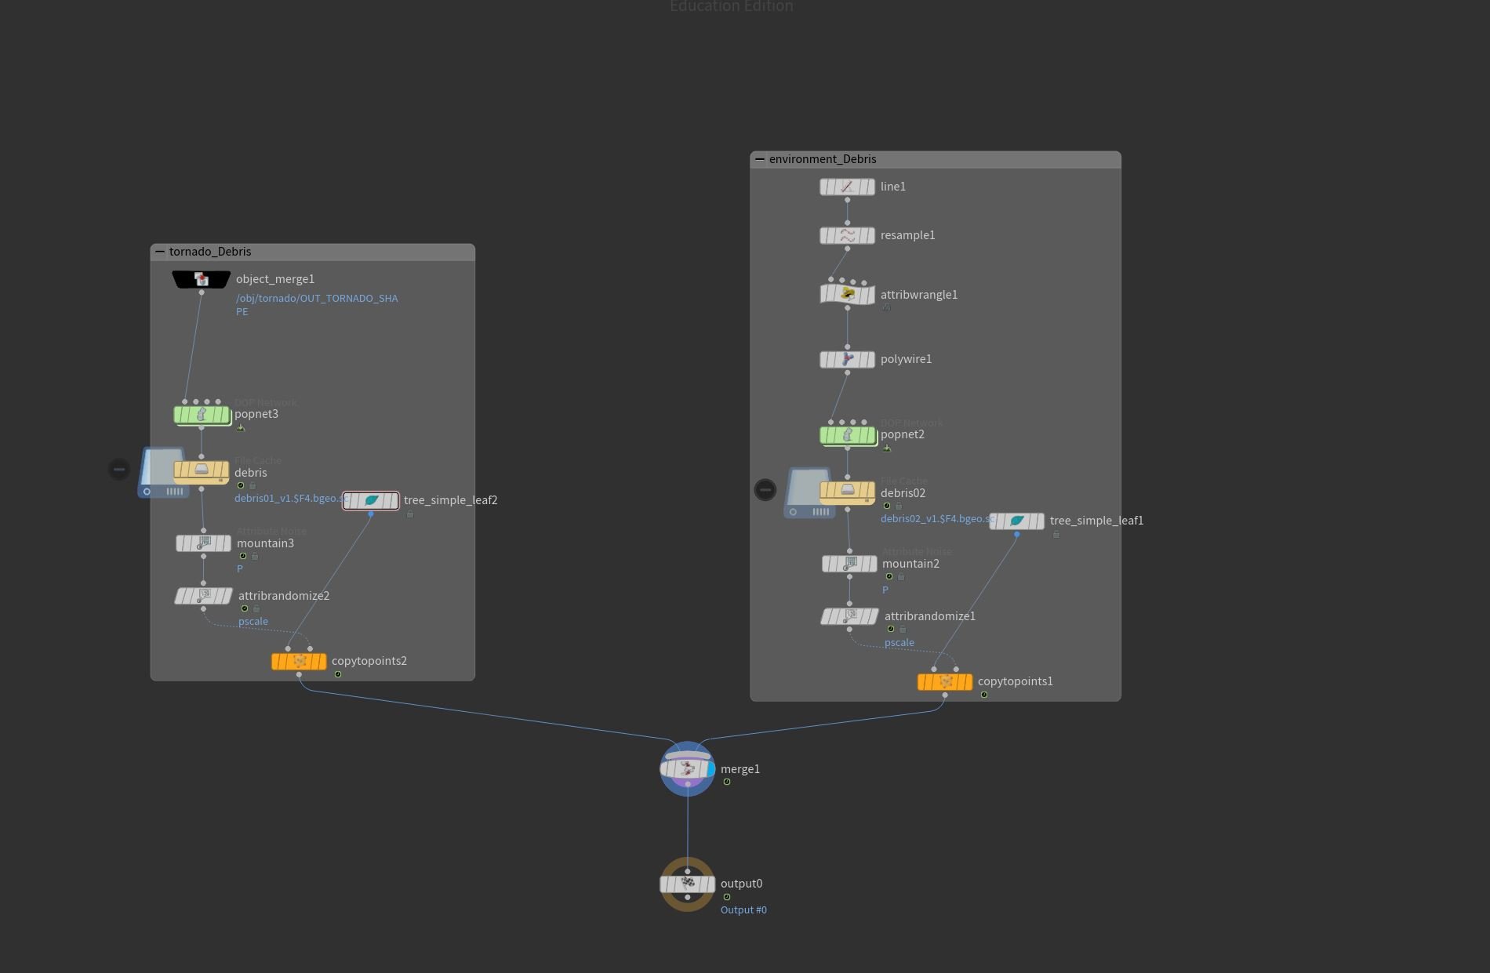Toggle the green badge under mountain3

coord(243,556)
